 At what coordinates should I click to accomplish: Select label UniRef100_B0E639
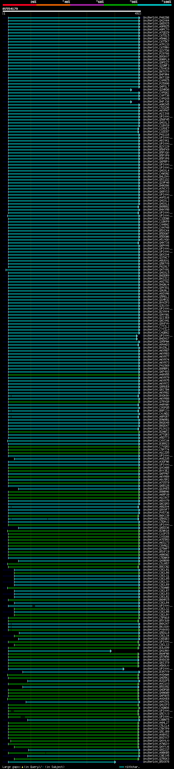(x=156, y=660)
